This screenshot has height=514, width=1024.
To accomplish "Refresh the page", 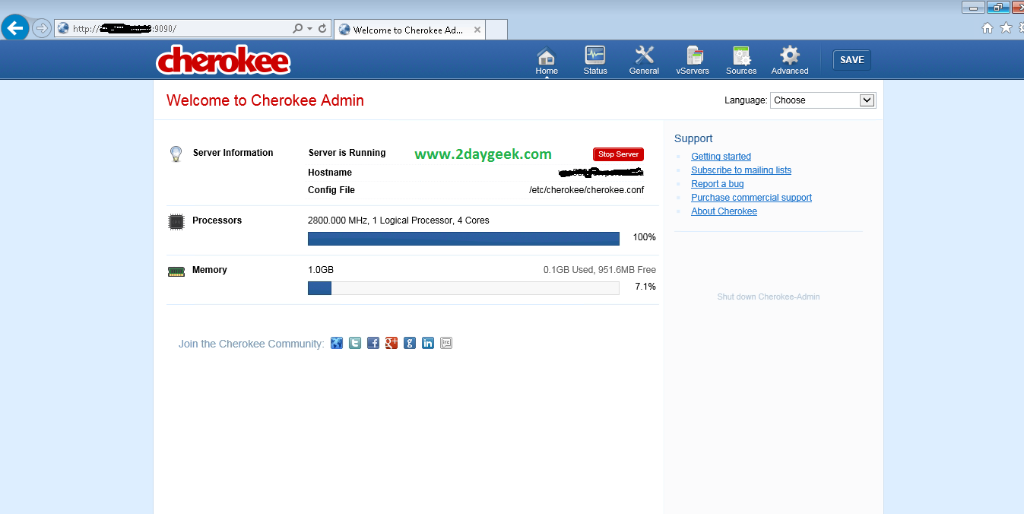I will pyautogui.click(x=322, y=28).
